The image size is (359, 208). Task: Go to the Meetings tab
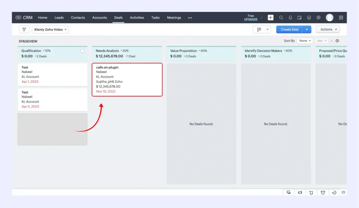coord(174,18)
